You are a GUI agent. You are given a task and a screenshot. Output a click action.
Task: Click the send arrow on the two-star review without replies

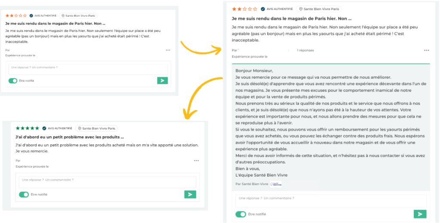click(x=162, y=80)
